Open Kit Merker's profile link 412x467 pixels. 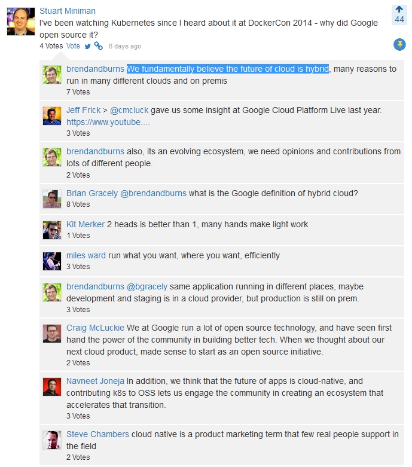click(86, 224)
